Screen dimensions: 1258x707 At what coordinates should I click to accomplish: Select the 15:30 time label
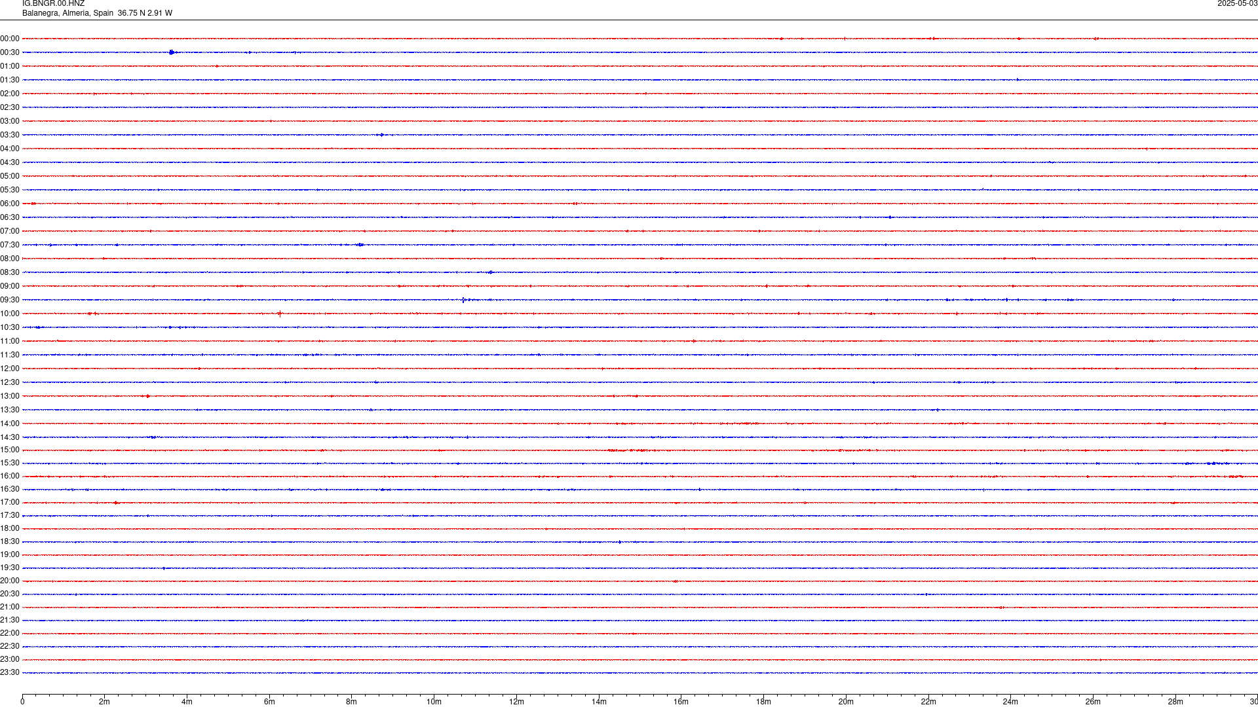pyautogui.click(x=10, y=463)
